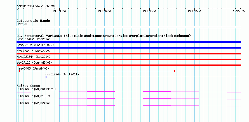Viewport: 249px width, 122px height.
Task: Click ruler position 19363500
Action: [149, 11]
